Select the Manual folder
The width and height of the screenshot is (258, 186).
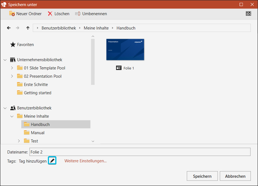click(34, 133)
